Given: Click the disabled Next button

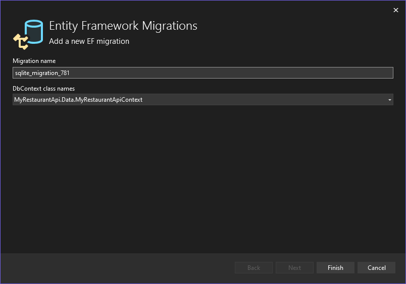Looking at the screenshot, I should coord(295,268).
